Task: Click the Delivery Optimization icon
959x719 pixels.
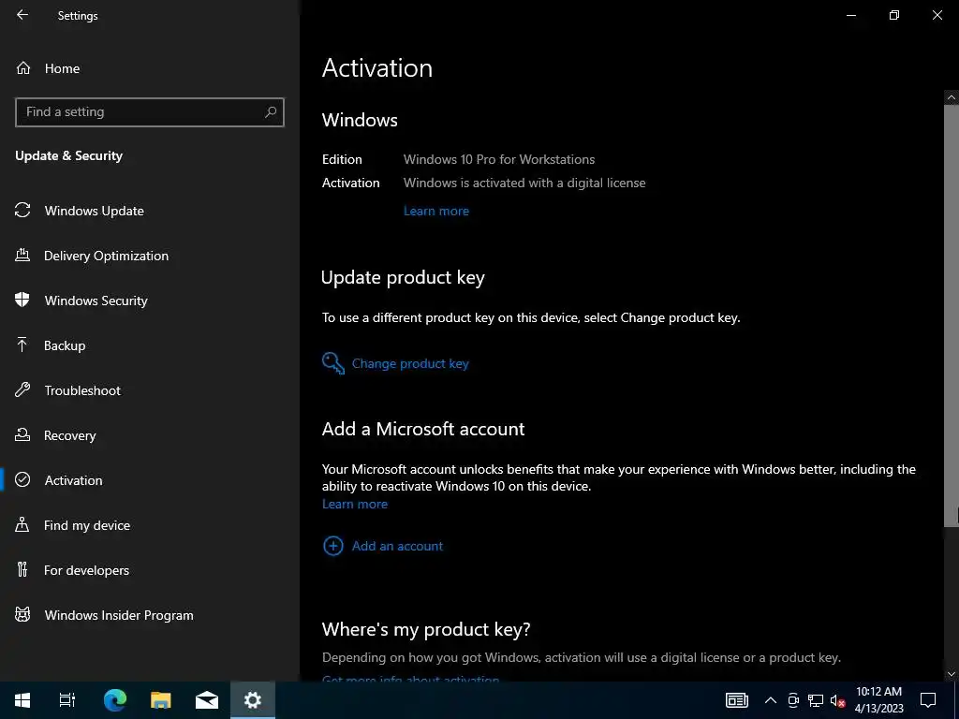Action: [22, 255]
